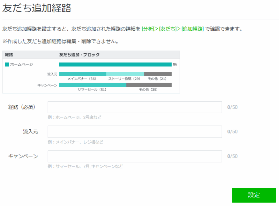Screen dimensions: 279x206
Task: Click the 経路（必須） text input field
Action: click(x=135, y=107)
